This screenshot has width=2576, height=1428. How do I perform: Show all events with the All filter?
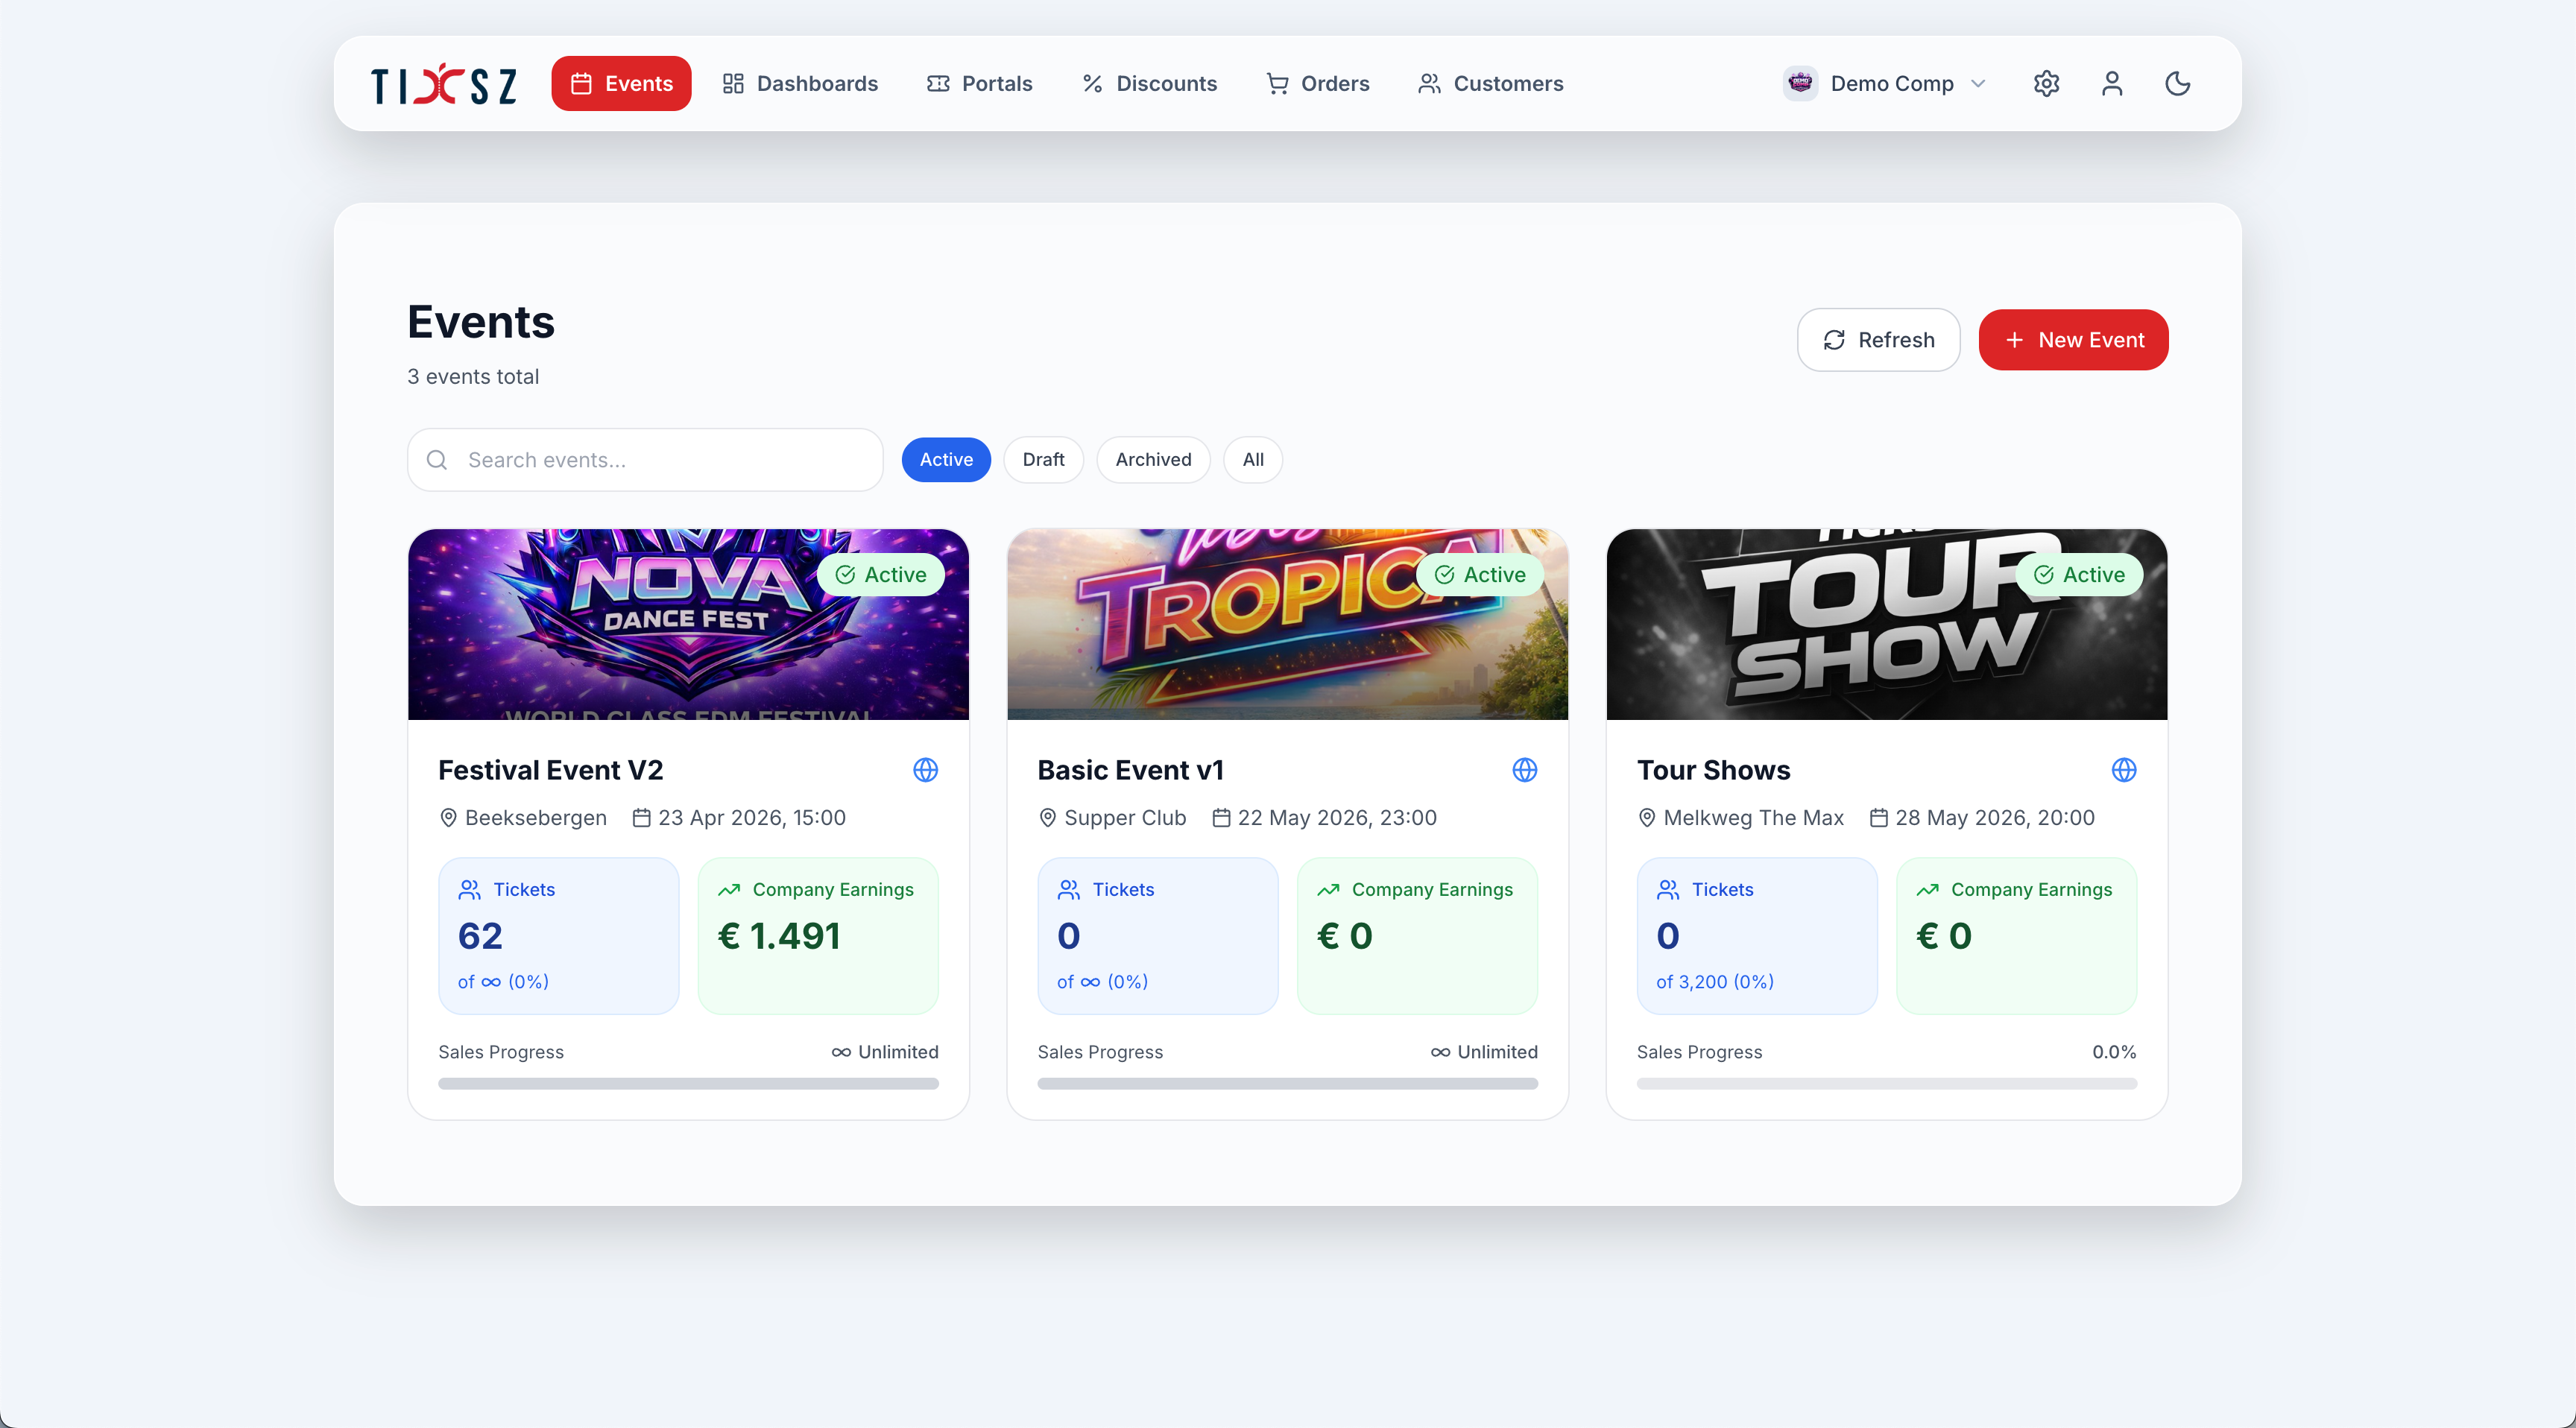click(x=1252, y=459)
